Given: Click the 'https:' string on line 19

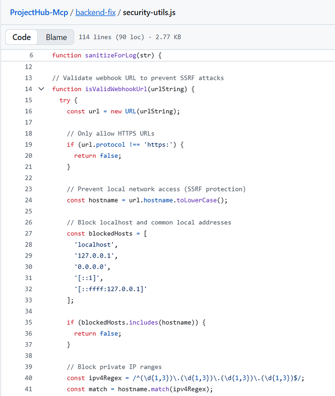Looking at the screenshot, I should [158, 144].
